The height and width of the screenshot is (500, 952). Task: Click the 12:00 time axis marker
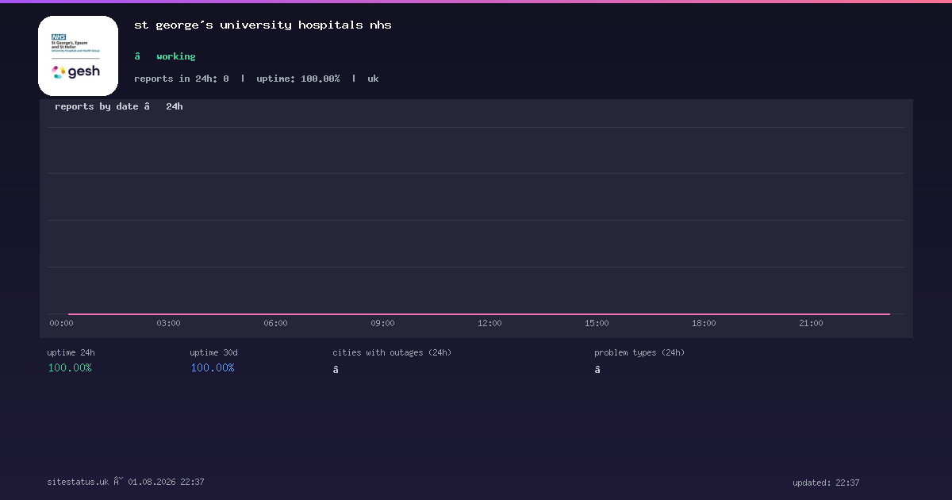(x=489, y=323)
